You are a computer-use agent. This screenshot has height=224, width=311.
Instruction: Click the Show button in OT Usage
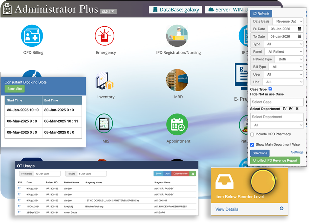(x=158, y=174)
